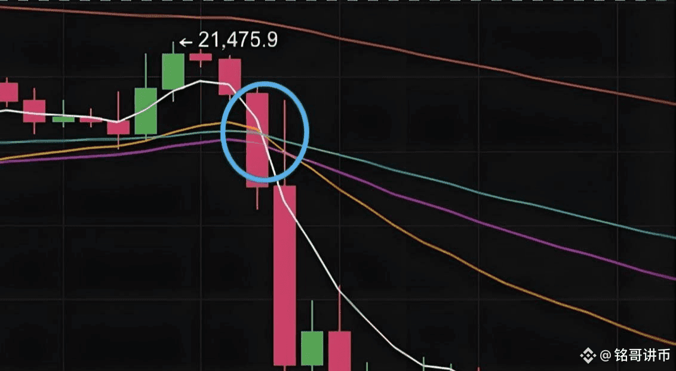Click the arrow beside 21,475.9
Image resolution: width=676 pixels, height=371 pixels.
point(186,42)
